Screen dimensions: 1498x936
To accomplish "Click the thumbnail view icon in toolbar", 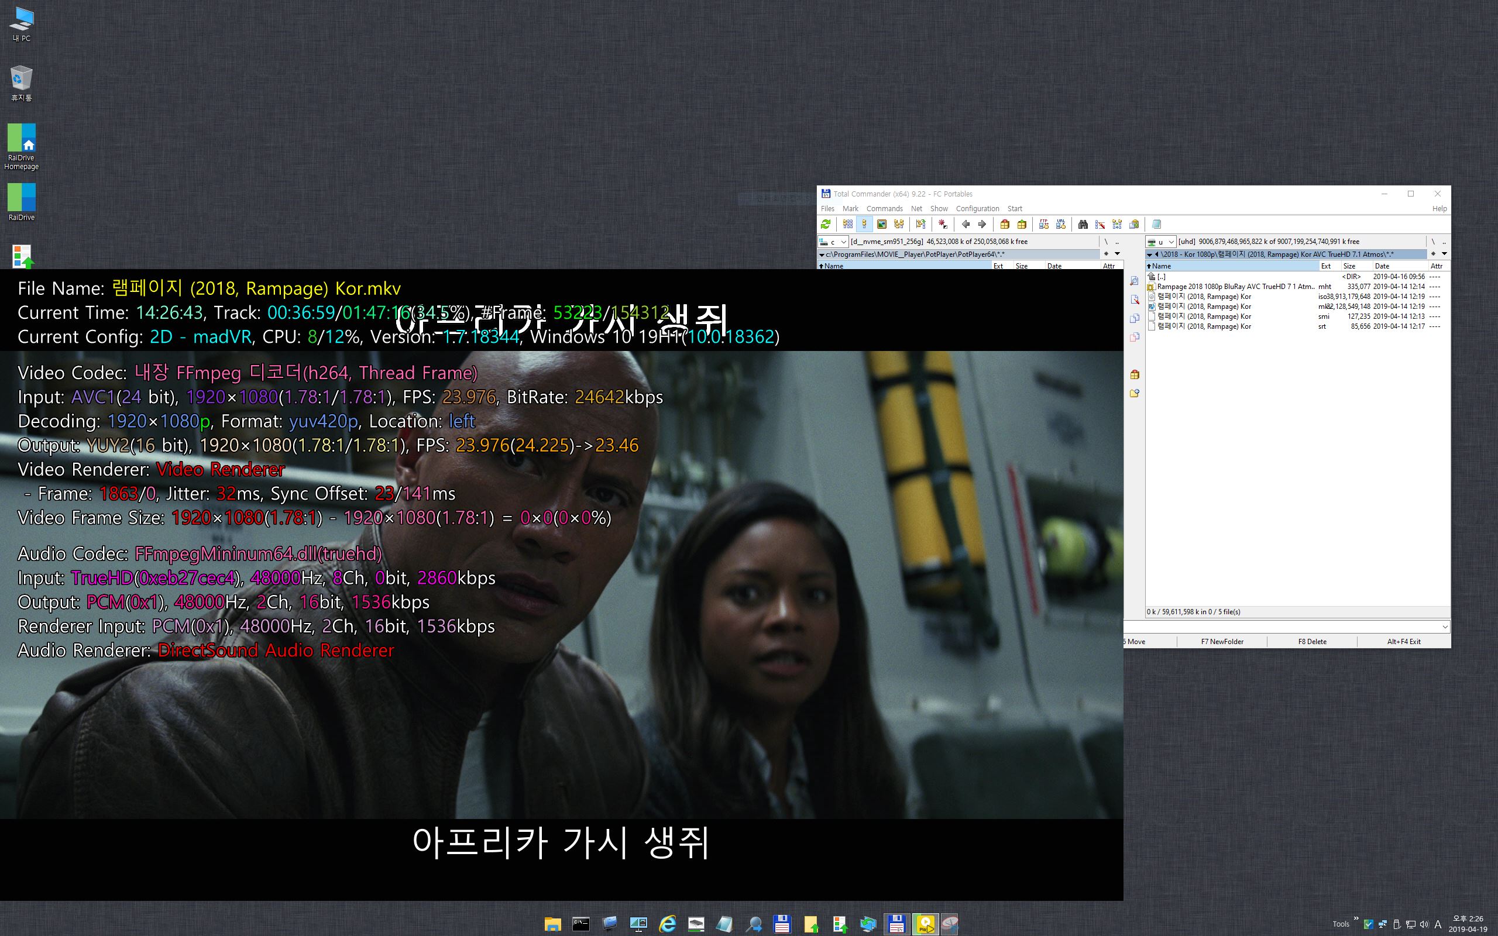I will tap(882, 224).
